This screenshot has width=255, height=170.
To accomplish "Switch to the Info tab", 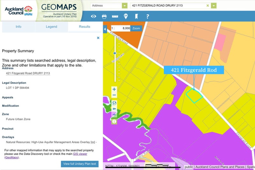I will (18, 27).
